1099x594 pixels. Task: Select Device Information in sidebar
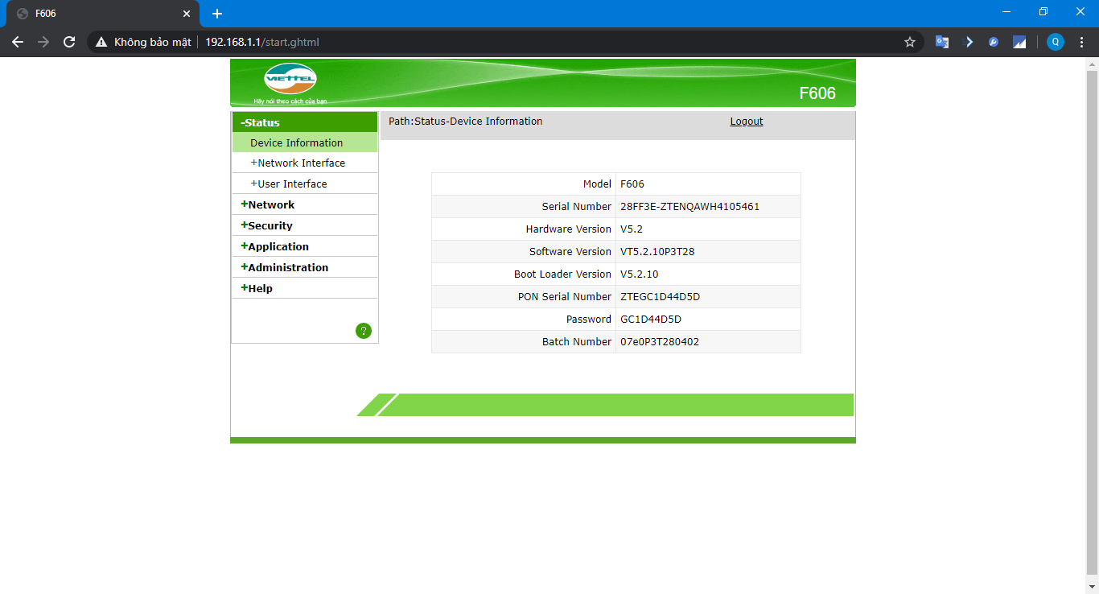(296, 142)
